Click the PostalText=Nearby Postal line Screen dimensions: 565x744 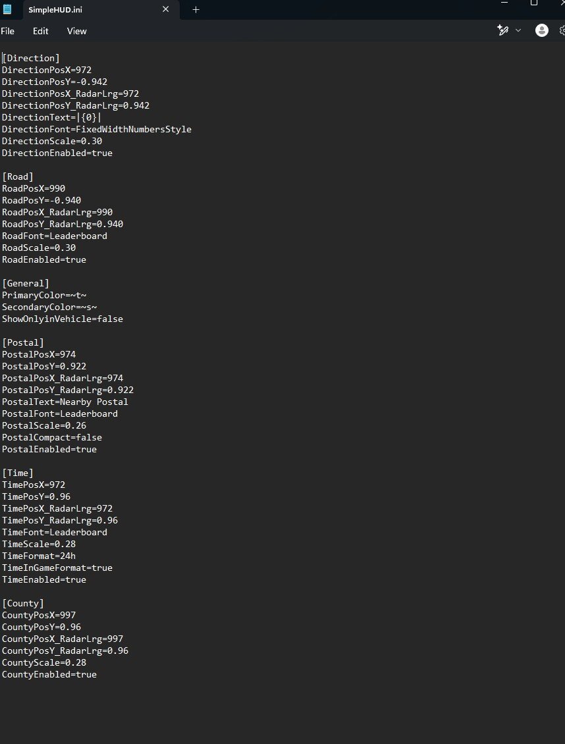(x=65, y=402)
